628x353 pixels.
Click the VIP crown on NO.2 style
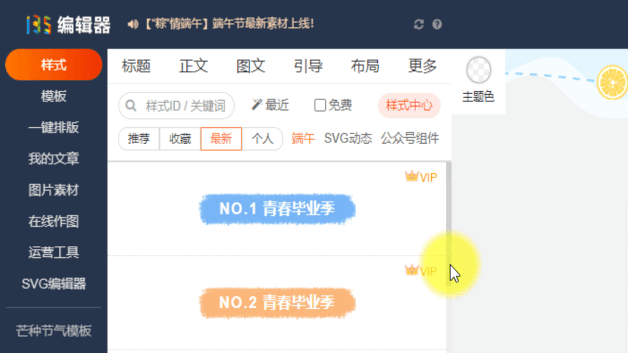tap(411, 270)
